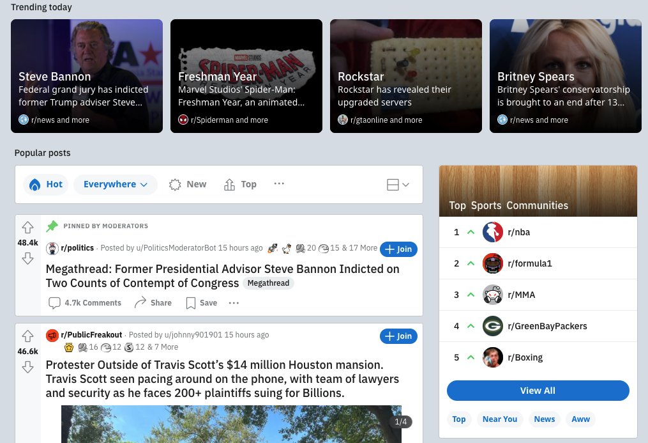This screenshot has width=648, height=443.
Task: Click the Hot flame icon
Action: pyautogui.click(x=34, y=185)
